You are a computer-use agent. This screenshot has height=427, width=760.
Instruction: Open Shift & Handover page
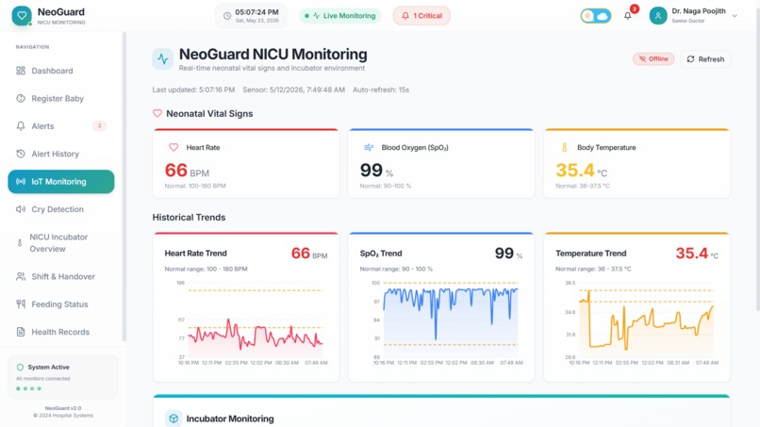[x=61, y=277]
